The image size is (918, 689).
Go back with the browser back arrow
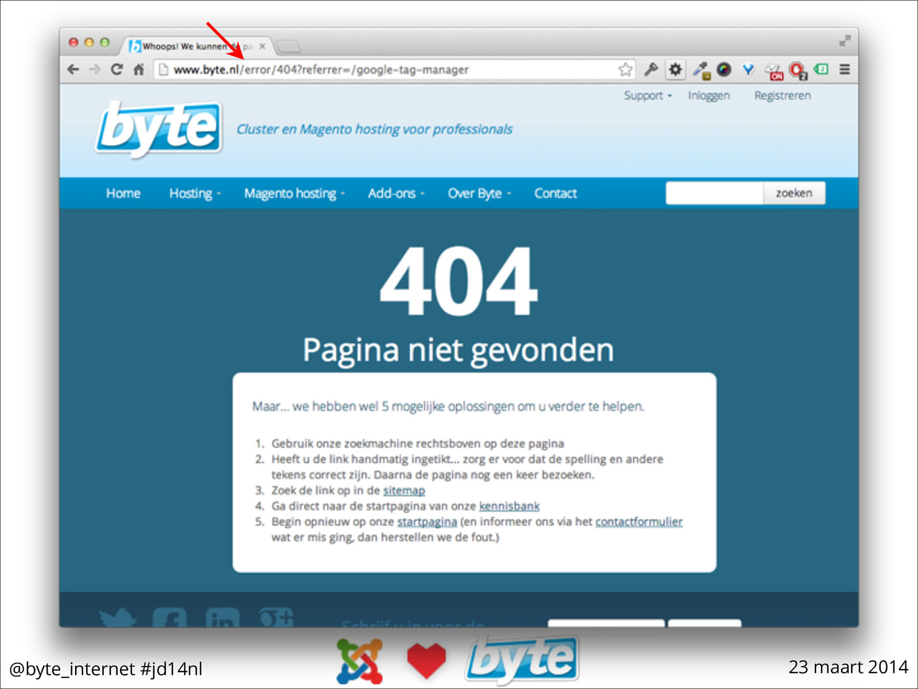click(x=73, y=69)
